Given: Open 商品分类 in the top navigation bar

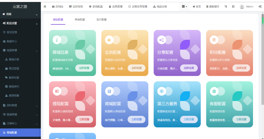Looking at the screenshot, I should (x=160, y=6).
